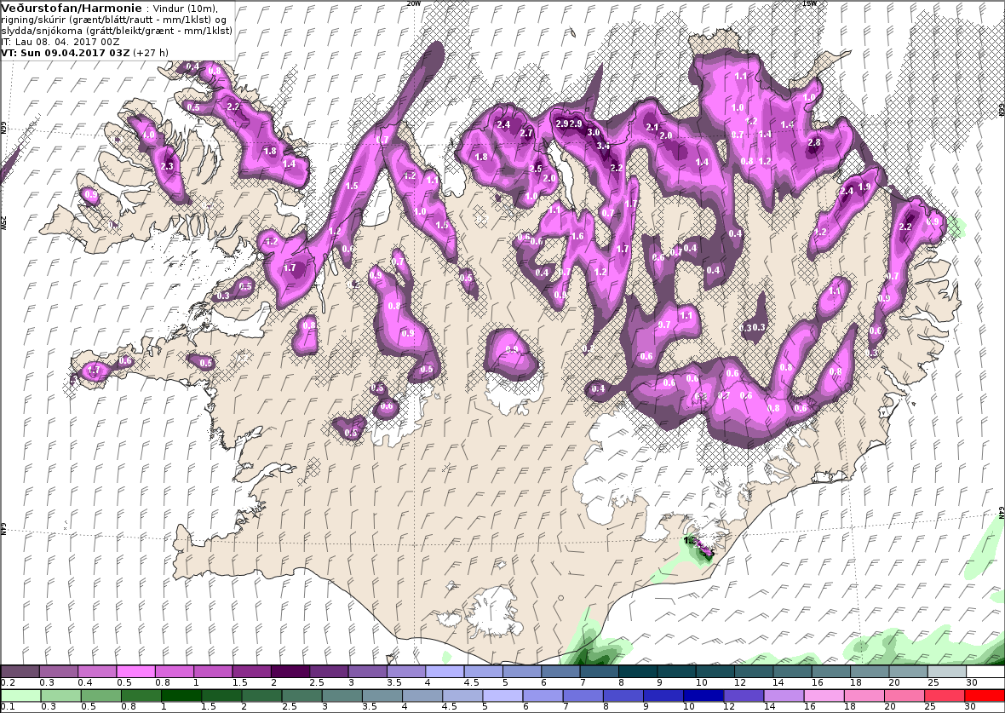The width and height of the screenshot is (1005, 713).
Task: Click the '(+27 h)' forecast offset text
Action: click(x=151, y=53)
